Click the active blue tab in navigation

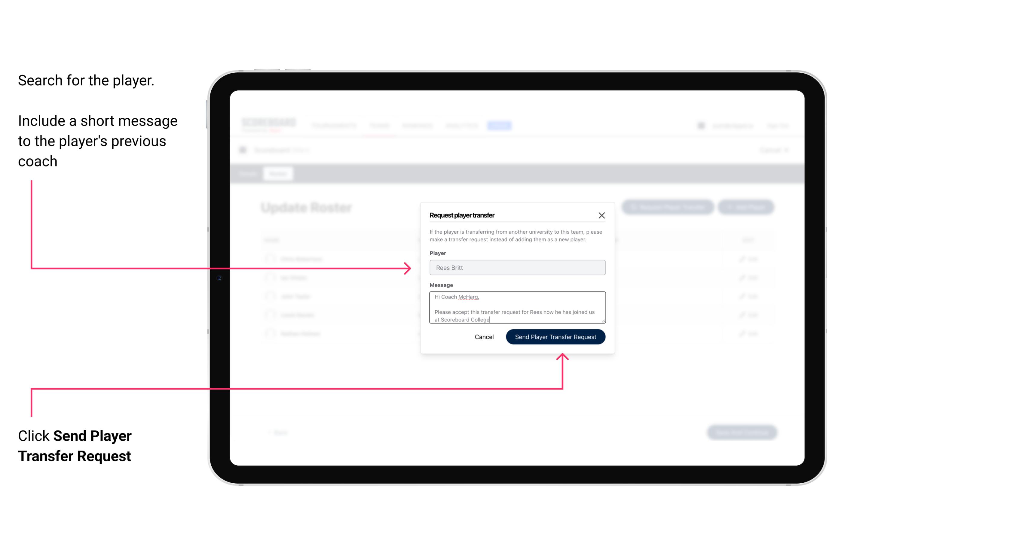pyautogui.click(x=497, y=125)
